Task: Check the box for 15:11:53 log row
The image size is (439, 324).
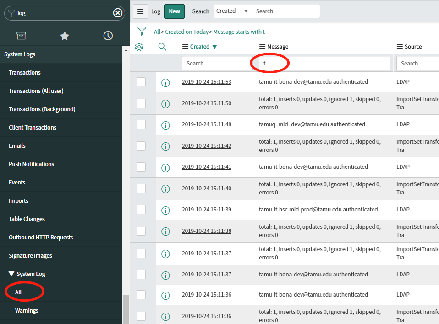Action: [x=141, y=82]
